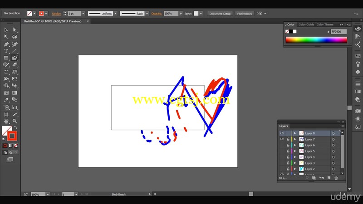Image resolution: width=363 pixels, height=204 pixels.
Task: Select the Rotate tool
Action: (x=6, y=72)
